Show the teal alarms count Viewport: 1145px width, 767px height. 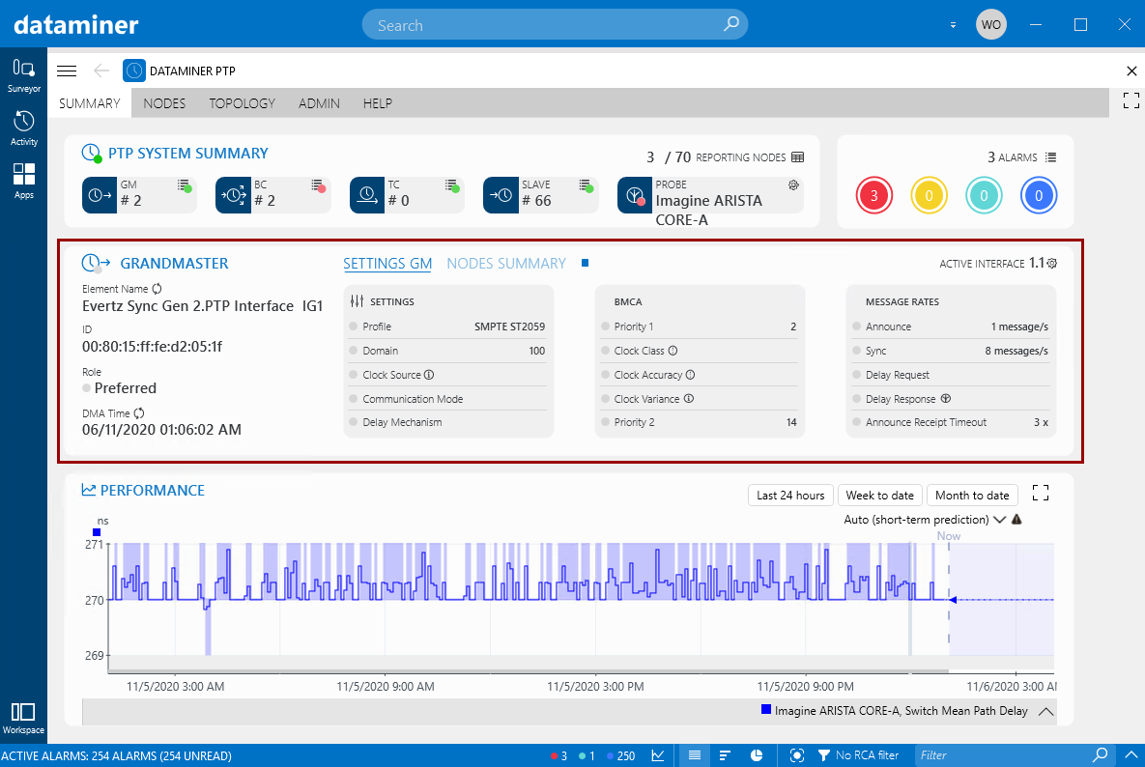[984, 195]
